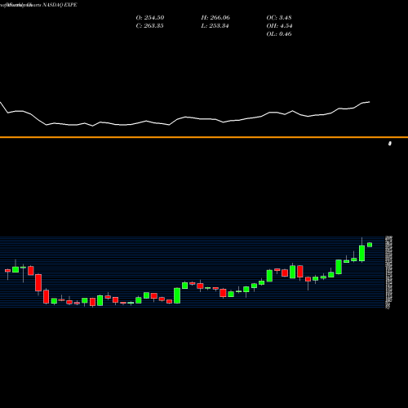
Task: Click the OC: 3.48 value
Action: [x=279, y=18]
